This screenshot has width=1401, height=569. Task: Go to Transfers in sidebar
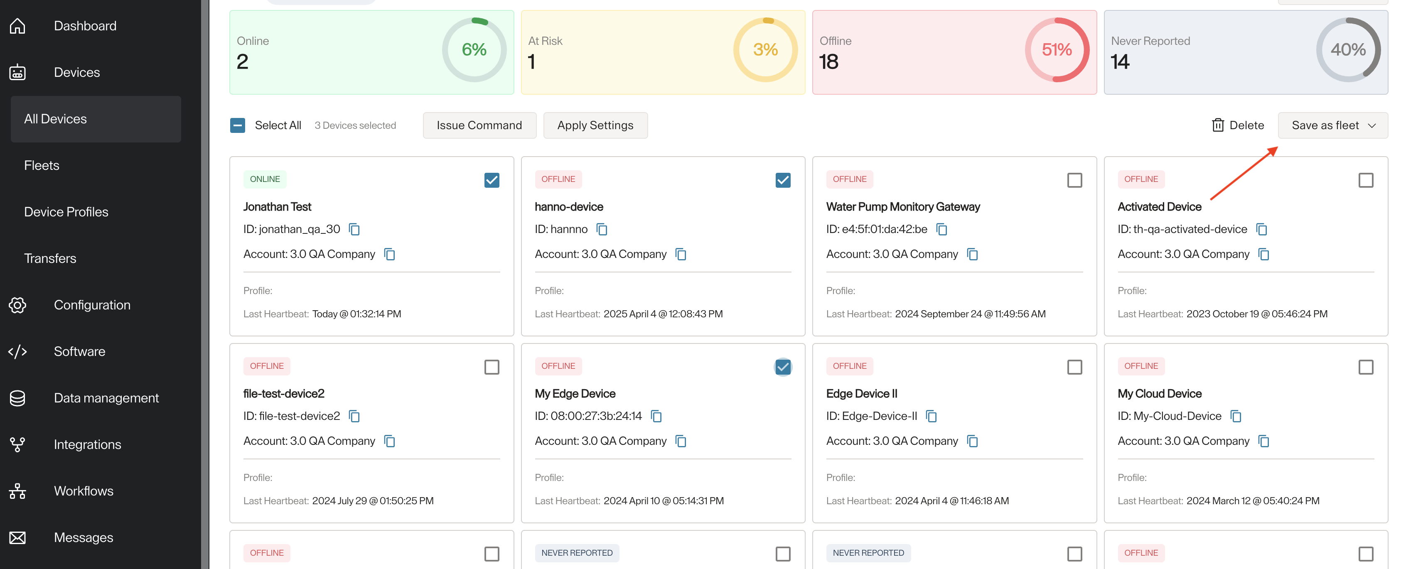50,258
